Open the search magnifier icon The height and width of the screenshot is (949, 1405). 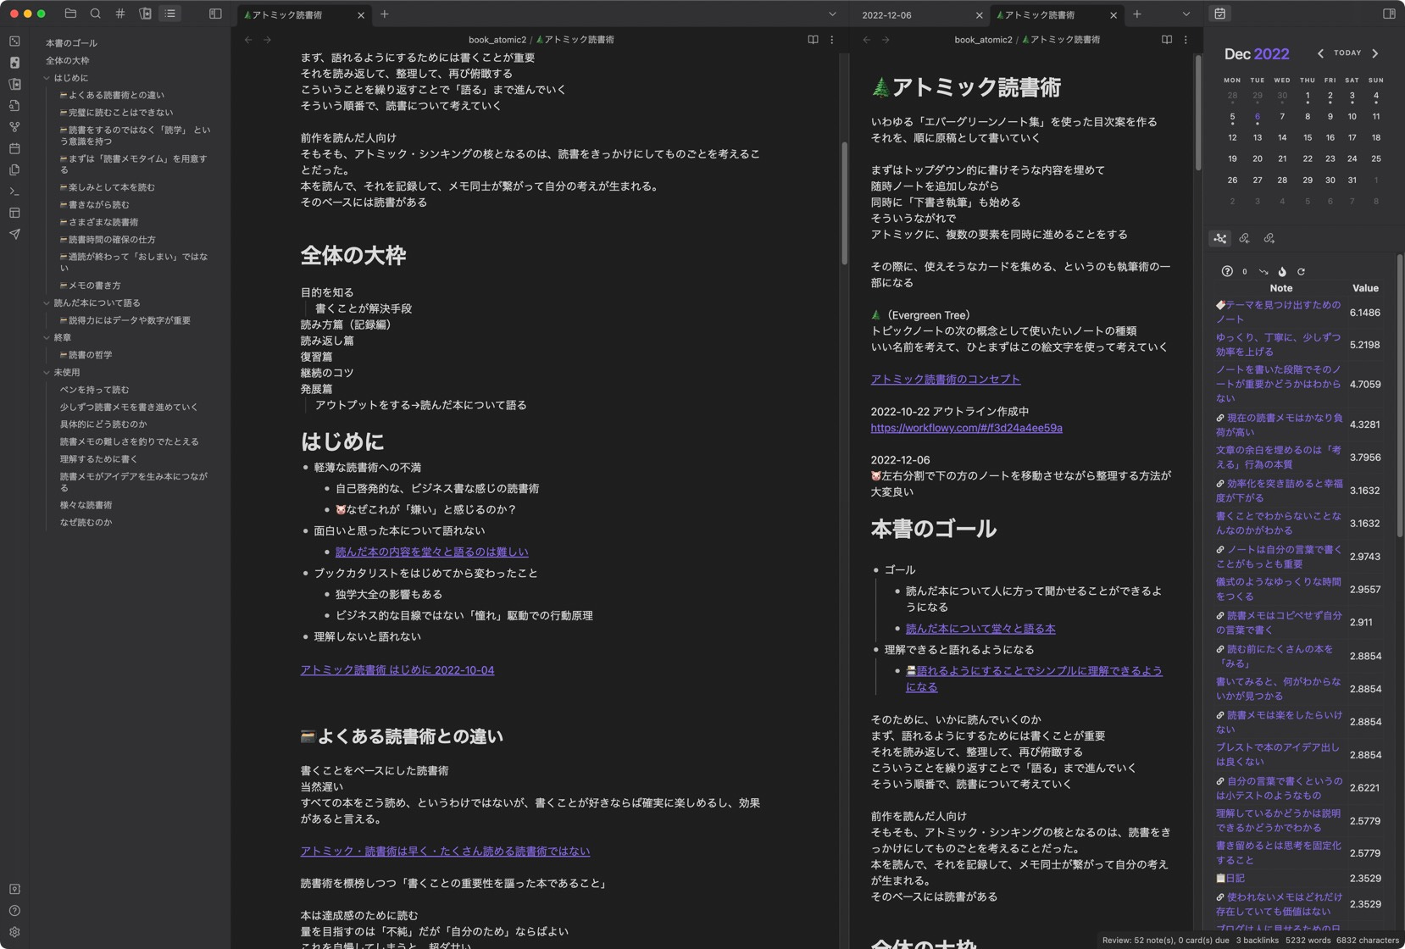tap(95, 14)
